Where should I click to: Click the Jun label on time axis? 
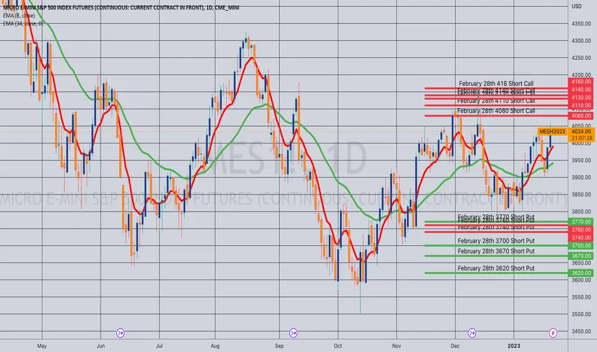101,346
